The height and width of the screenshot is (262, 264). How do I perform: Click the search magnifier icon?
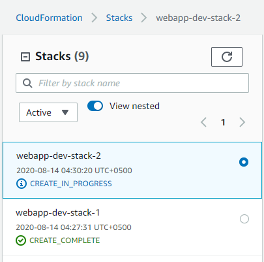(x=27, y=83)
